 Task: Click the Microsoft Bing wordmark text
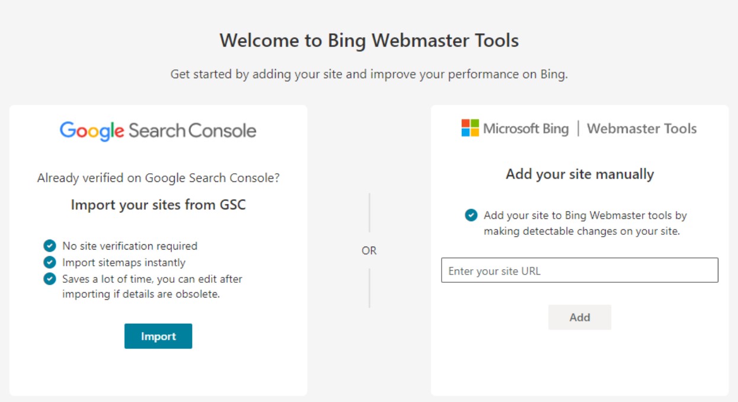[x=525, y=129]
